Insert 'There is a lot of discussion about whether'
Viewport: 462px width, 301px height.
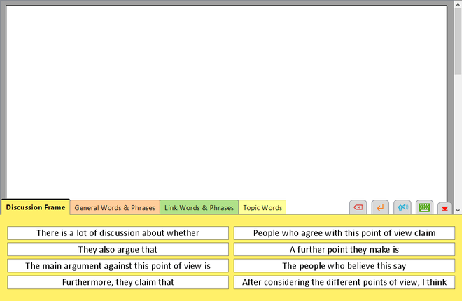118,233
